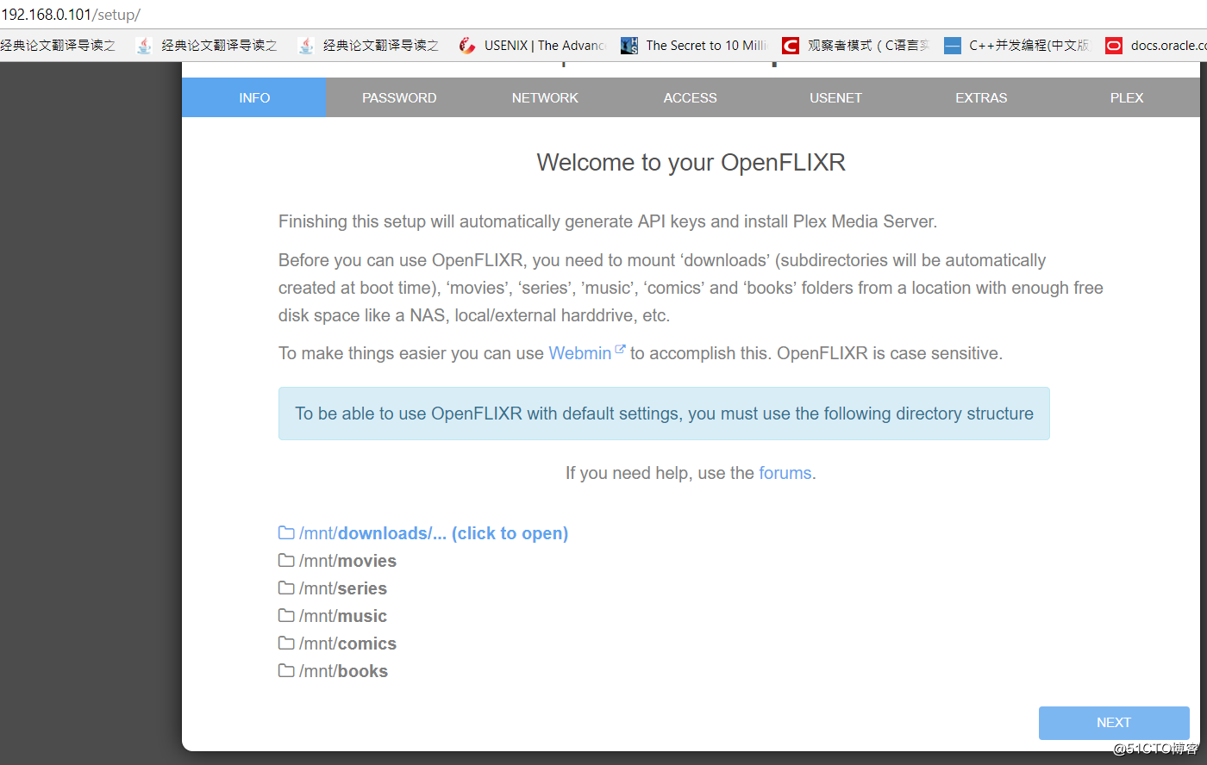Click the Oracle docs bookmark favicon
1207x765 pixels.
click(x=1114, y=46)
